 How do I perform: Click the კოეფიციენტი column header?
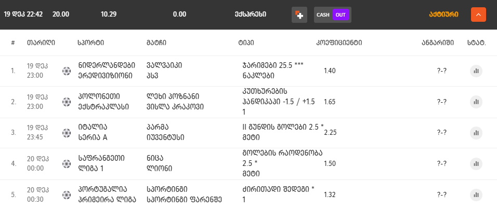339,43
